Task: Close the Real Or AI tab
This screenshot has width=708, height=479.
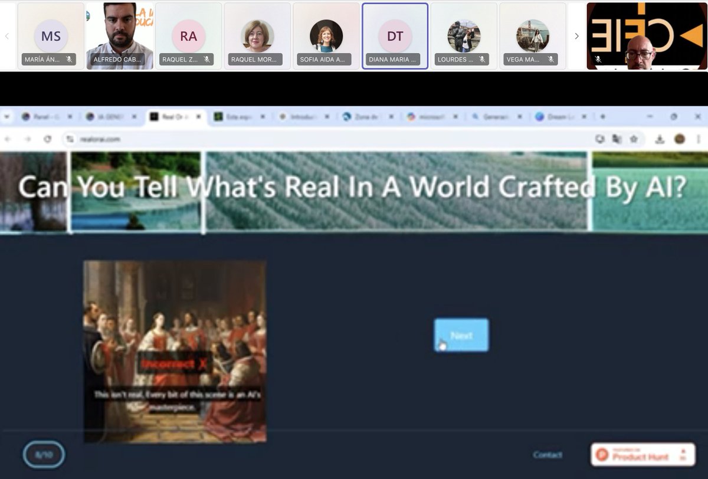Action: (x=199, y=117)
